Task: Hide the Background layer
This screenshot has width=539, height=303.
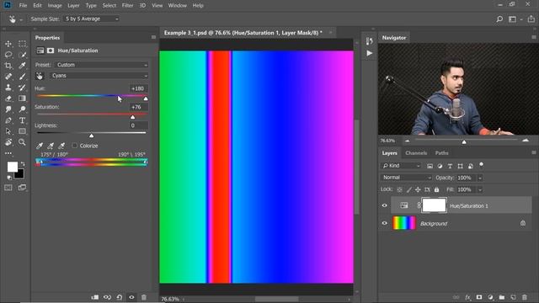Action: pyautogui.click(x=385, y=223)
